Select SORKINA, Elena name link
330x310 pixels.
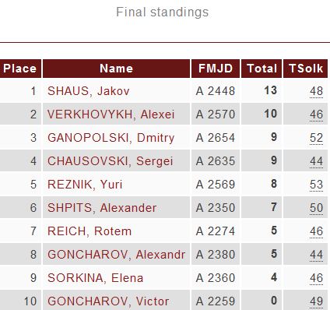96,278
